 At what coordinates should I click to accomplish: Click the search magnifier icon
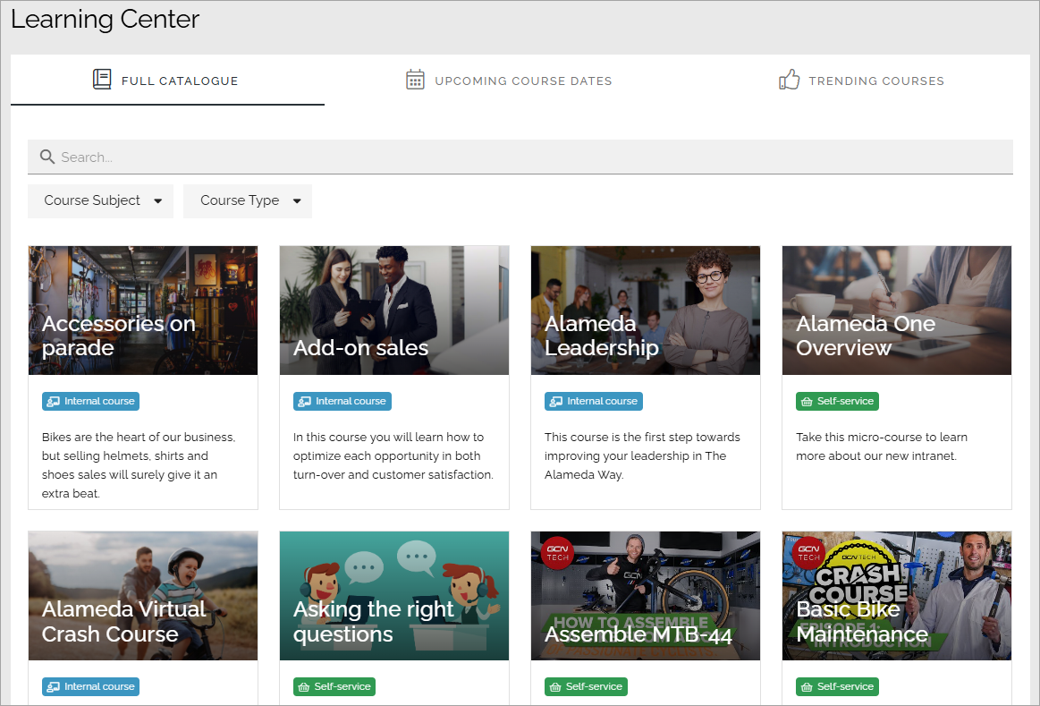(x=47, y=157)
